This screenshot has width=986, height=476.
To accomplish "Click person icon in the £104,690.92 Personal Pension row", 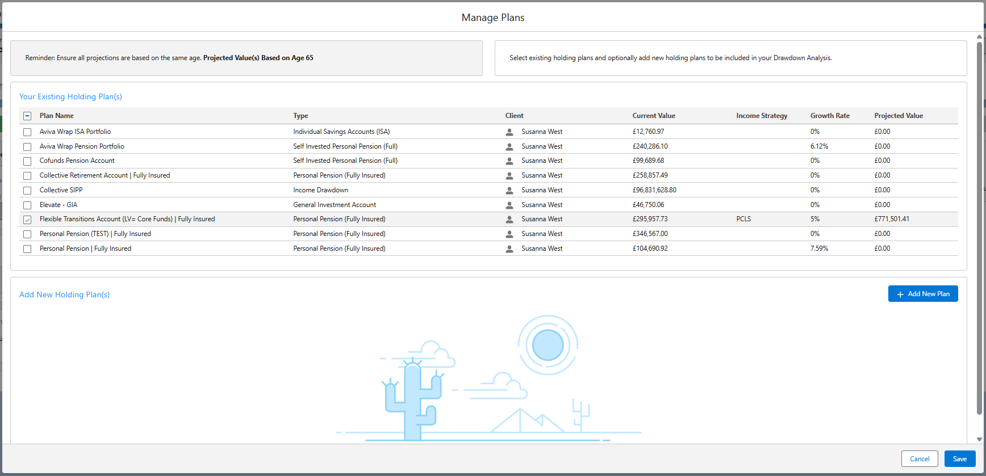I will (509, 249).
